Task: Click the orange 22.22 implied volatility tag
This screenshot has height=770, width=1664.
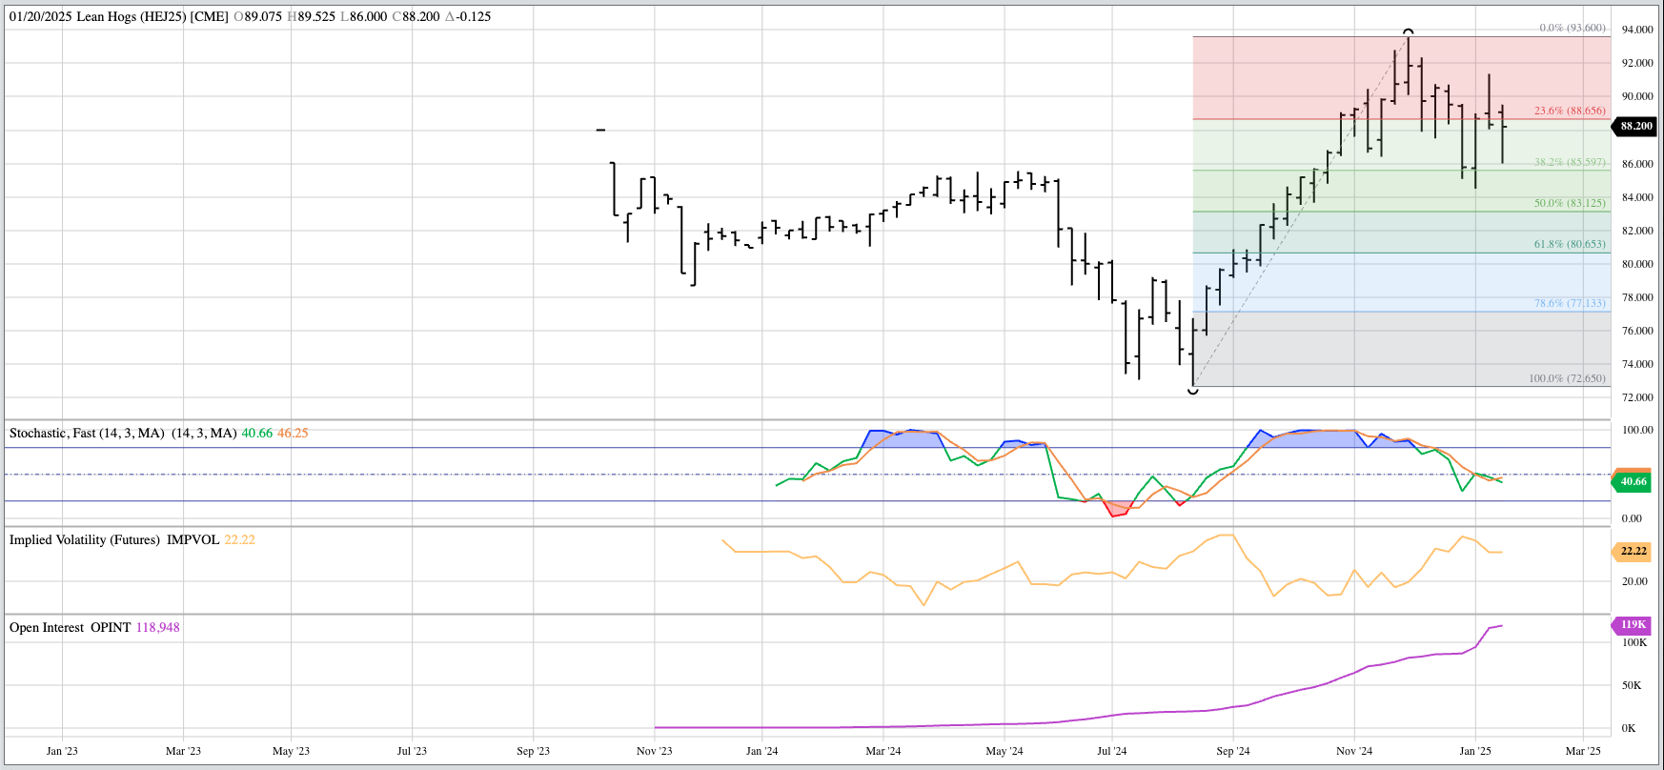Action: [x=1634, y=551]
